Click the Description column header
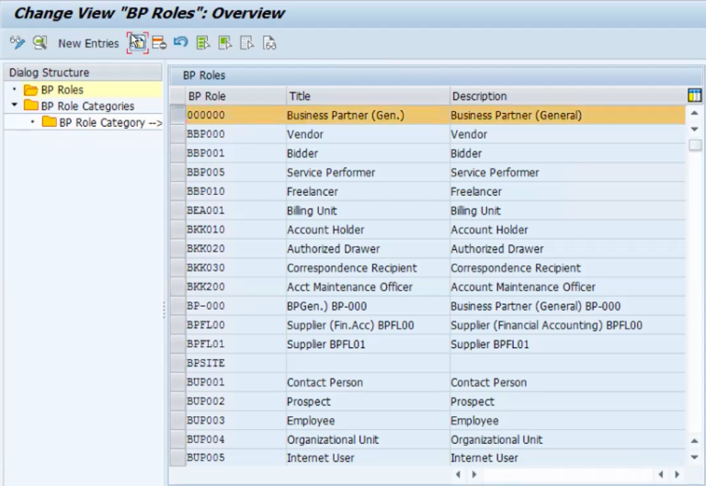The width and height of the screenshot is (706, 486). tap(478, 96)
